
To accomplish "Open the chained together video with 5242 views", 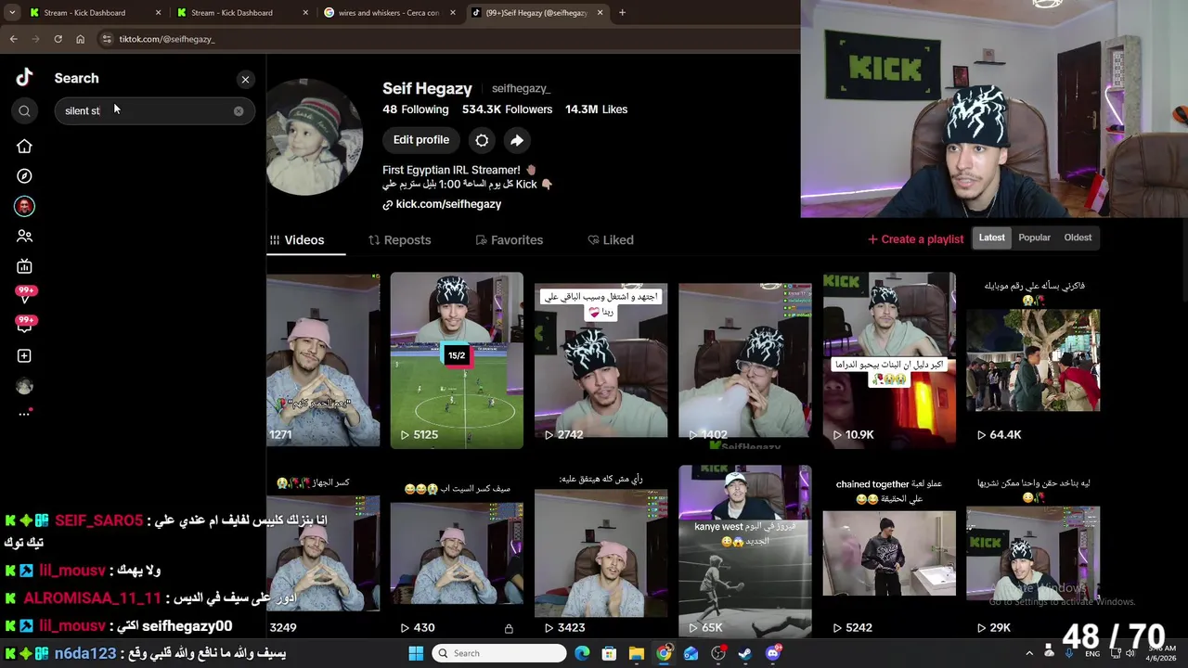I will (888, 551).
